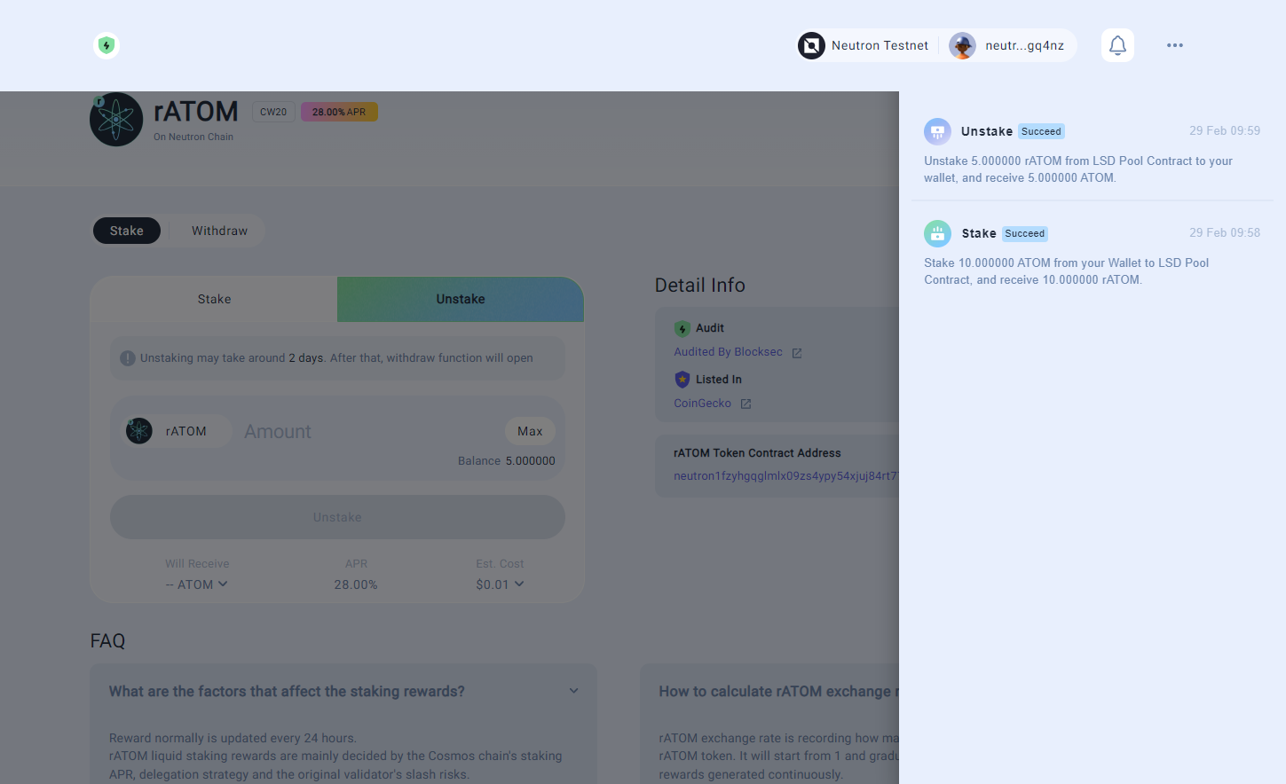Switch to the Stake card tab

click(214, 299)
